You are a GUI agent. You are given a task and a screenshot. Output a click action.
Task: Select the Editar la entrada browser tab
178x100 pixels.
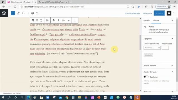tap(22, 2)
